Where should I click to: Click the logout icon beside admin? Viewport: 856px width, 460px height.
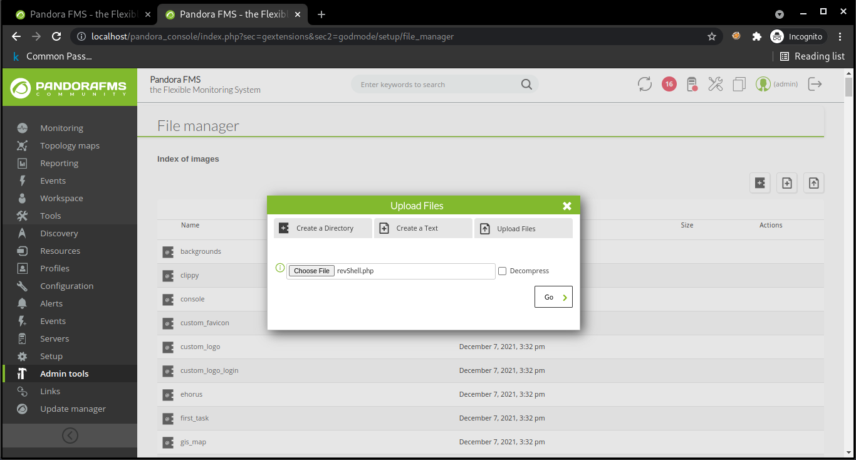815,84
